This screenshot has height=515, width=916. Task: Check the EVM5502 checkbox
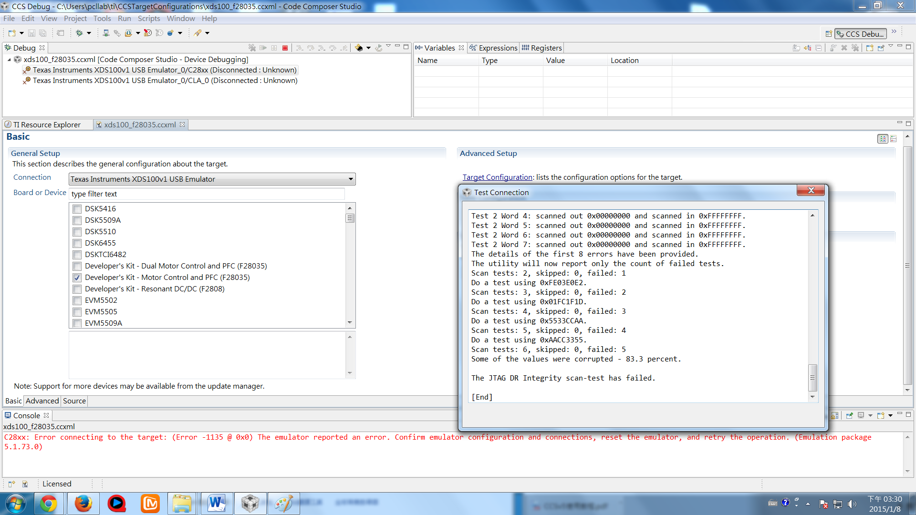77,300
